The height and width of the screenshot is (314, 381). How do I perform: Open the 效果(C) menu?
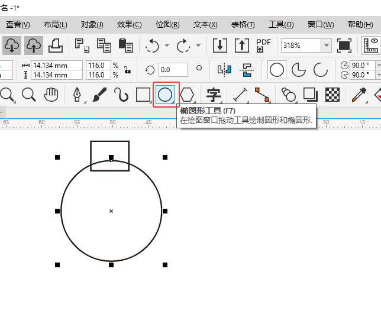[x=129, y=24]
